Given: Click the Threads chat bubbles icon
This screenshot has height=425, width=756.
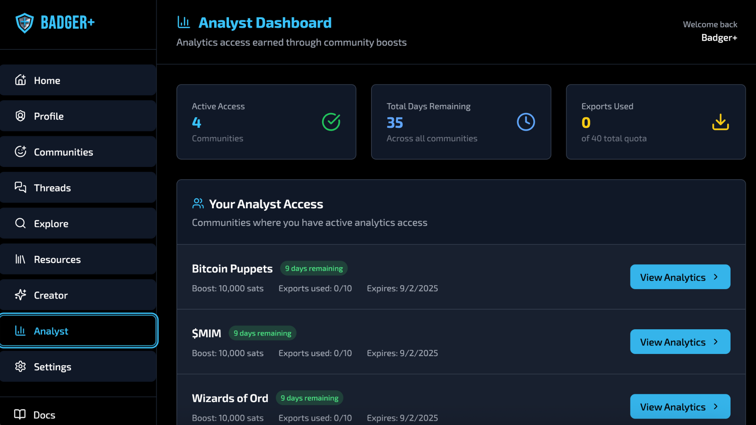Looking at the screenshot, I should coord(20,188).
